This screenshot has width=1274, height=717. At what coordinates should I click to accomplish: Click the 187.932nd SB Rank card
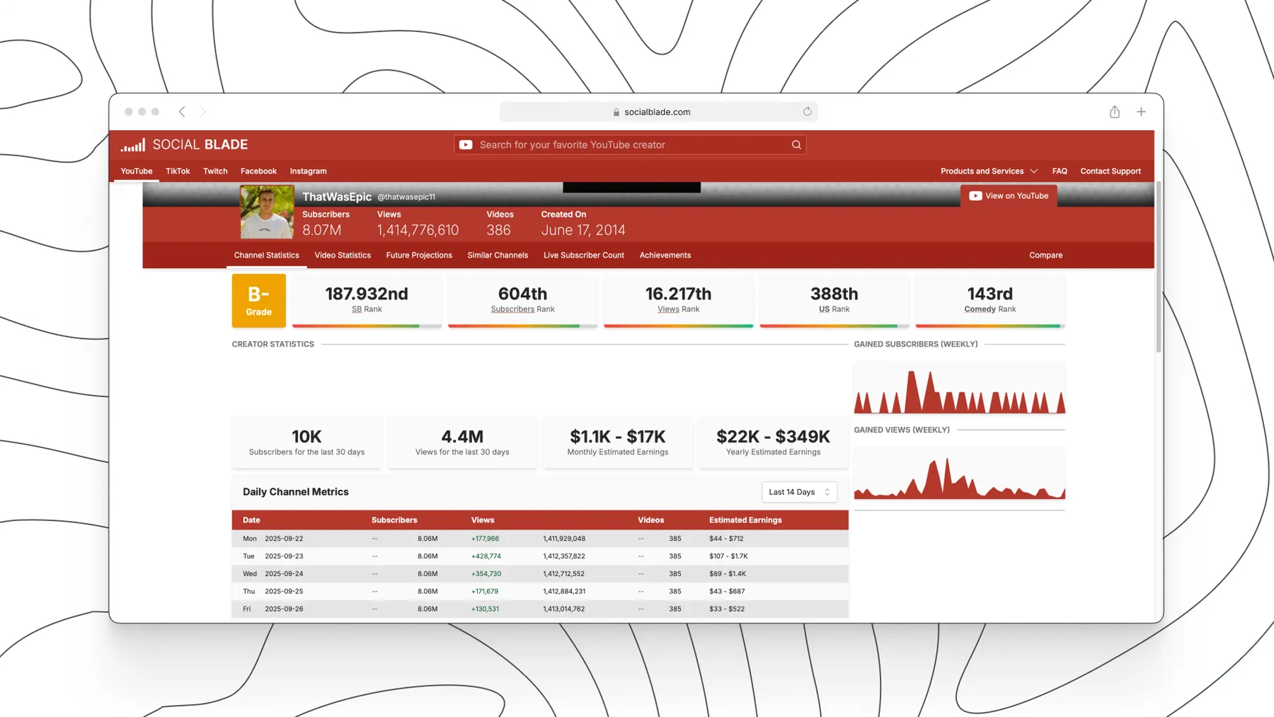click(x=367, y=301)
